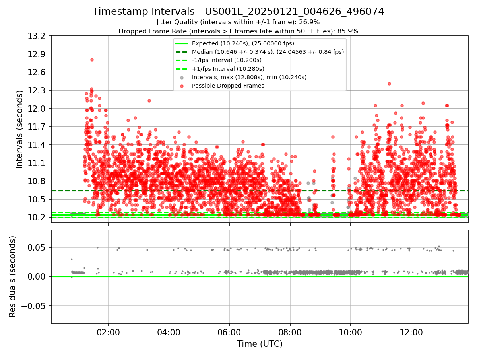Click legend entry 'Intervals, max (12.808s), min (10.240s)'
The height and width of the screenshot is (358, 477).
(x=249, y=77)
